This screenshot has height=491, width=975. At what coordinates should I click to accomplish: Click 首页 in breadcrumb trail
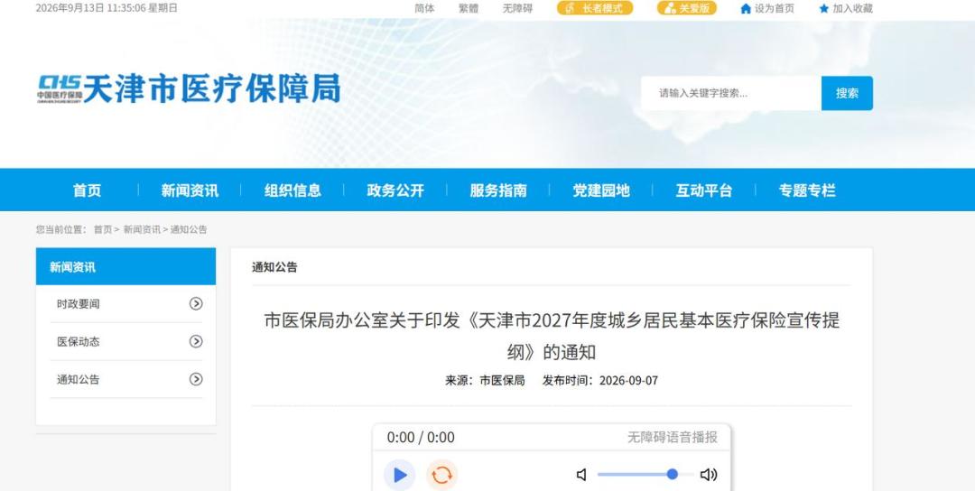pyautogui.click(x=103, y=229)
